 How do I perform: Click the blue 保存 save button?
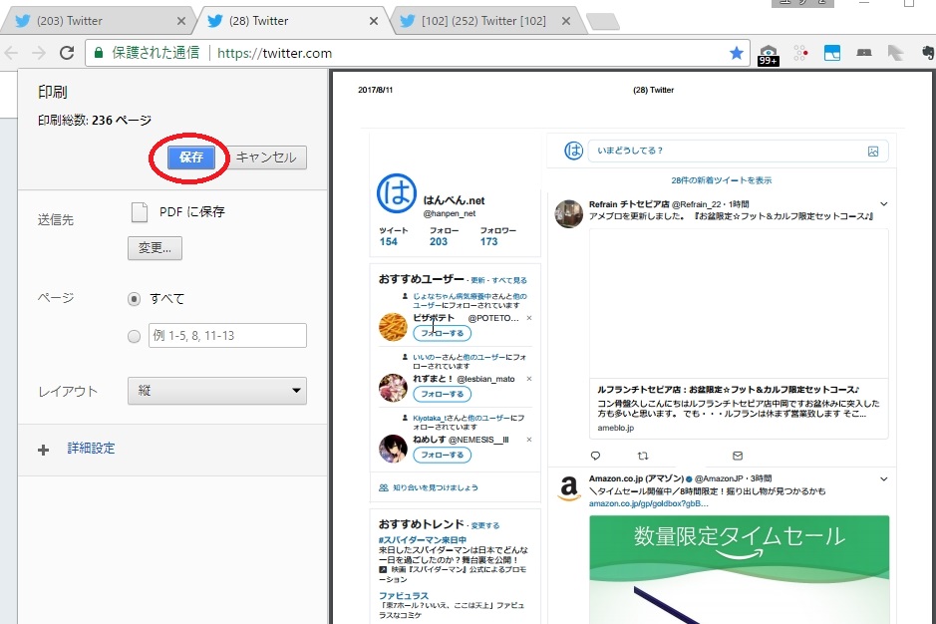tap(191, 157)
